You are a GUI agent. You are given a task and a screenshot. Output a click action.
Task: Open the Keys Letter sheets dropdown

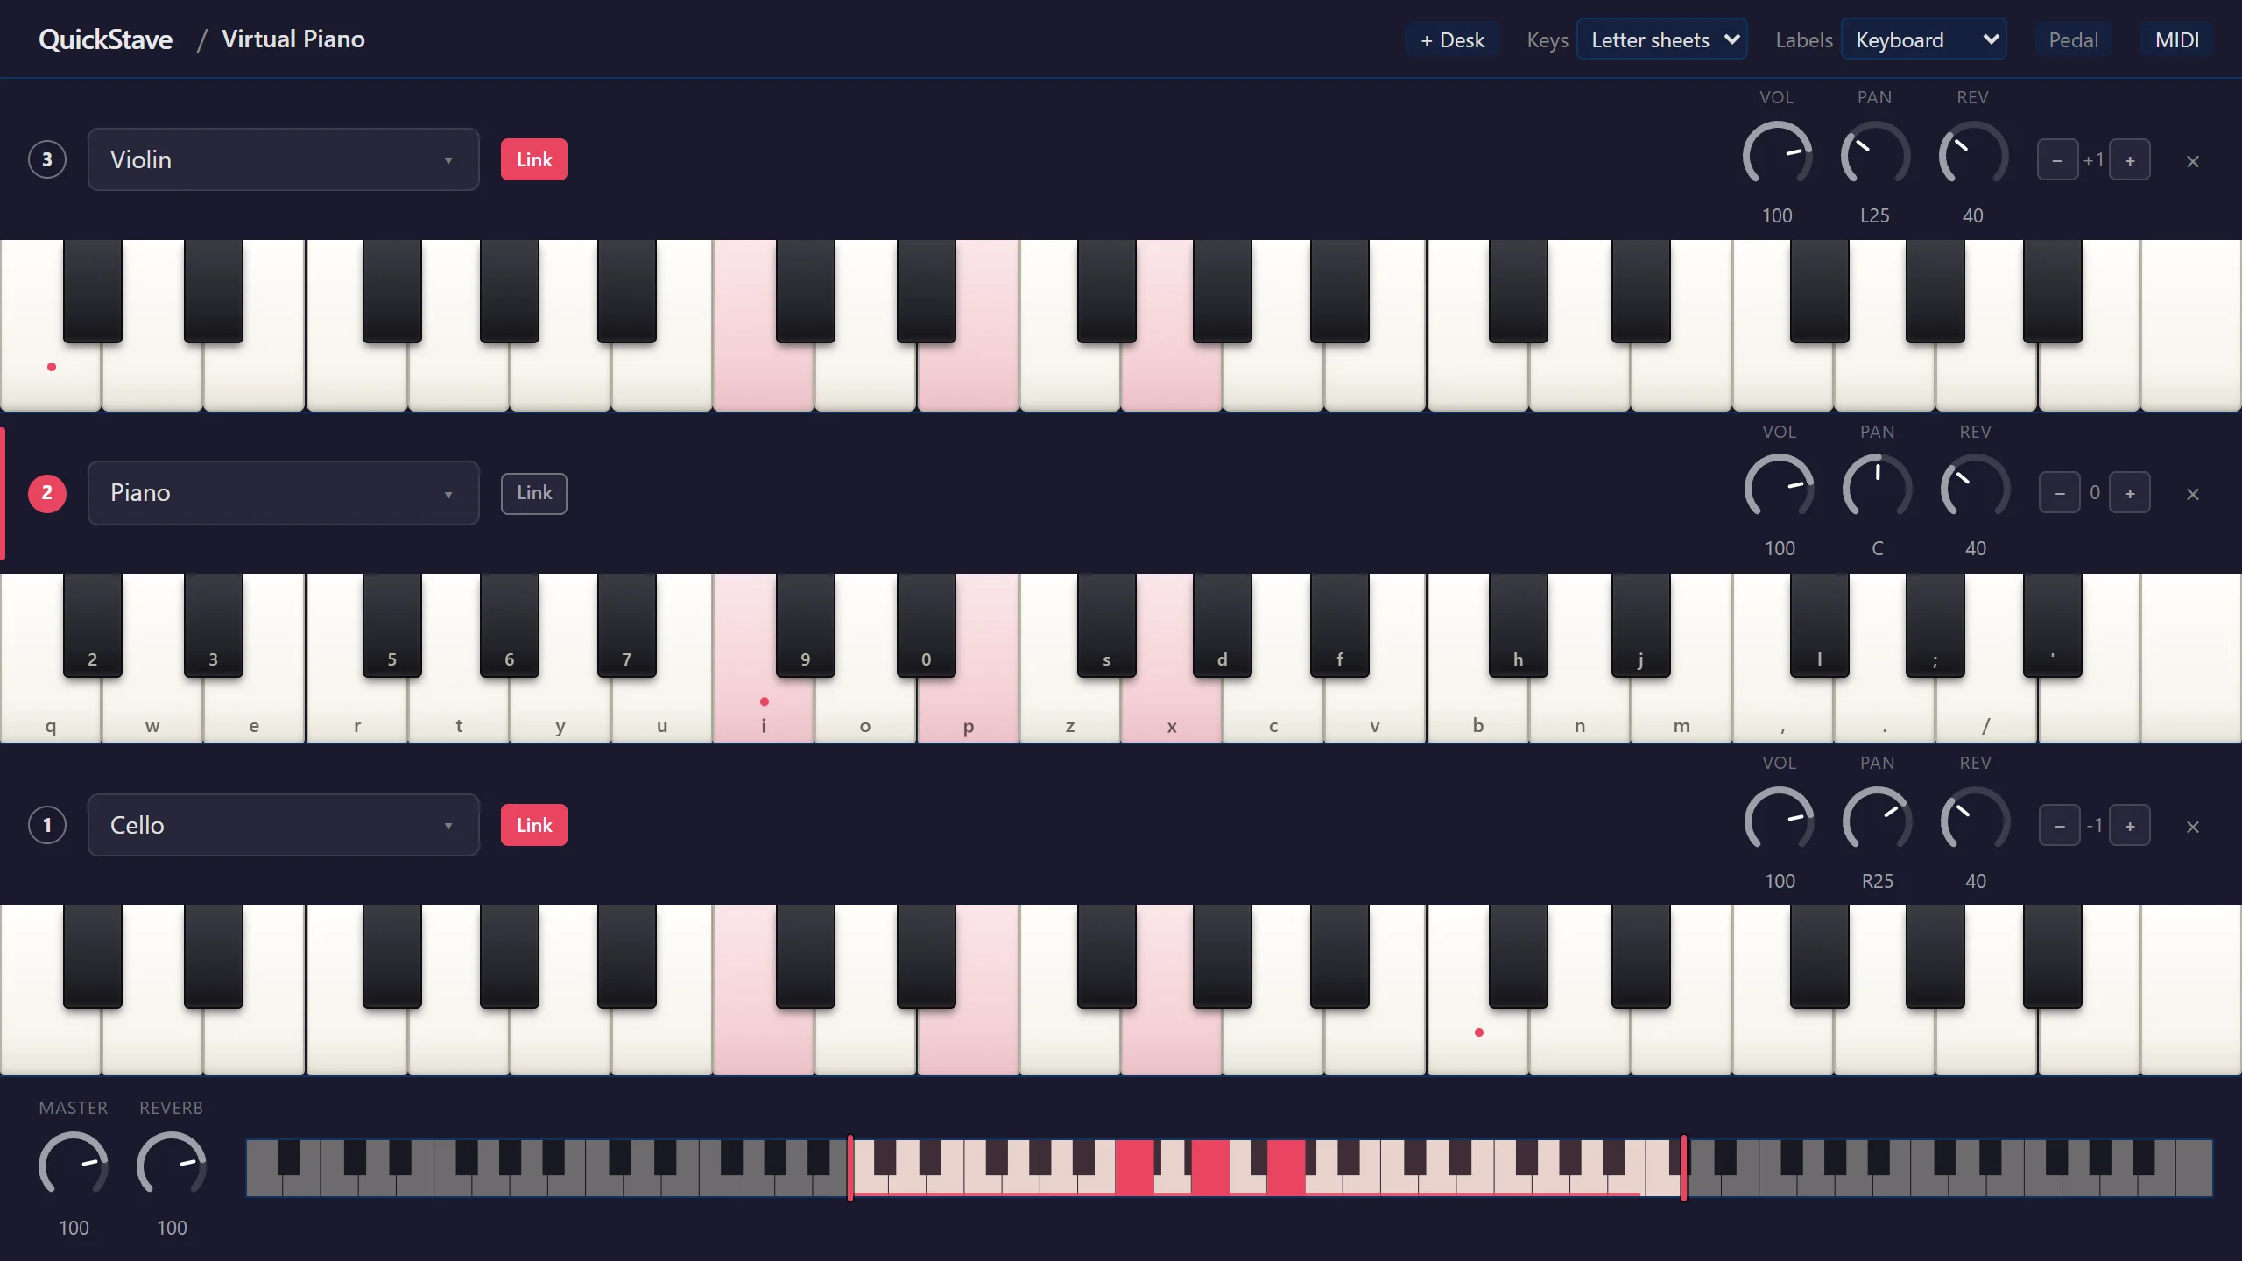click(1662, 39)
